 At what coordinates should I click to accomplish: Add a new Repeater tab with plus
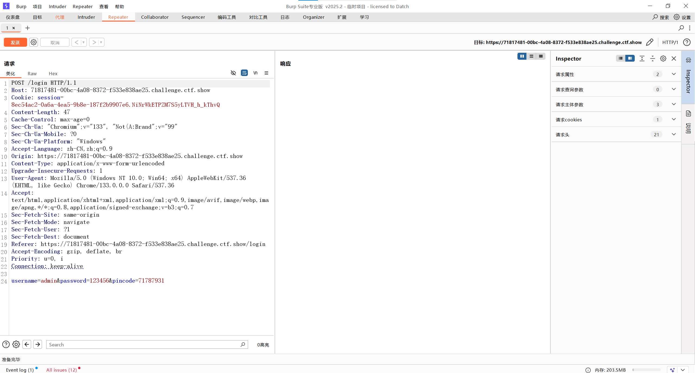[x=27, y=28]
